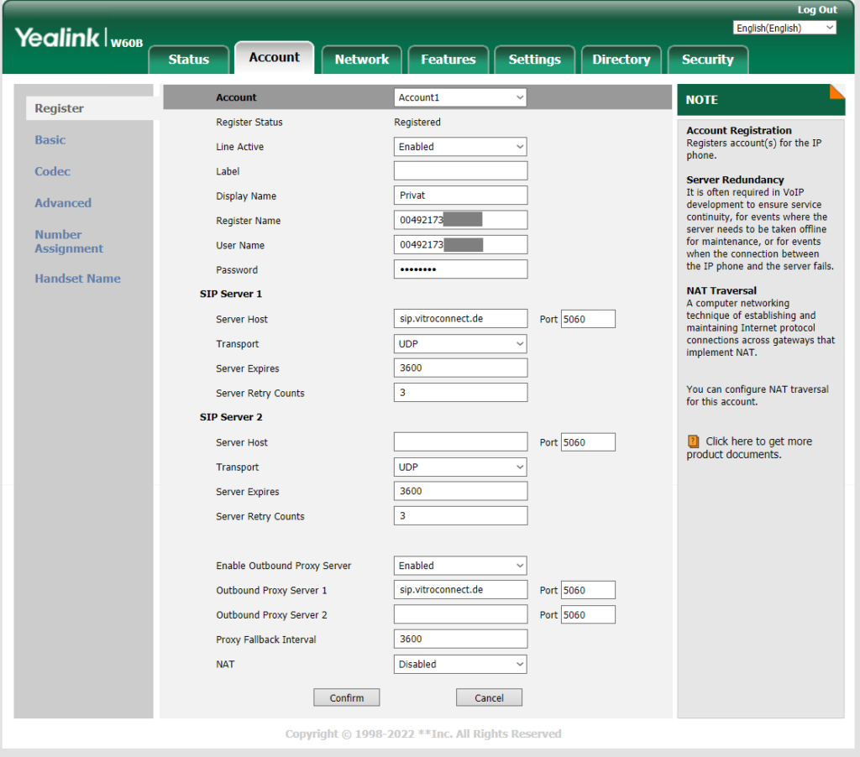The image size is (860, 757).
Task: Click the Log Out link
Action: click(817, 10)
